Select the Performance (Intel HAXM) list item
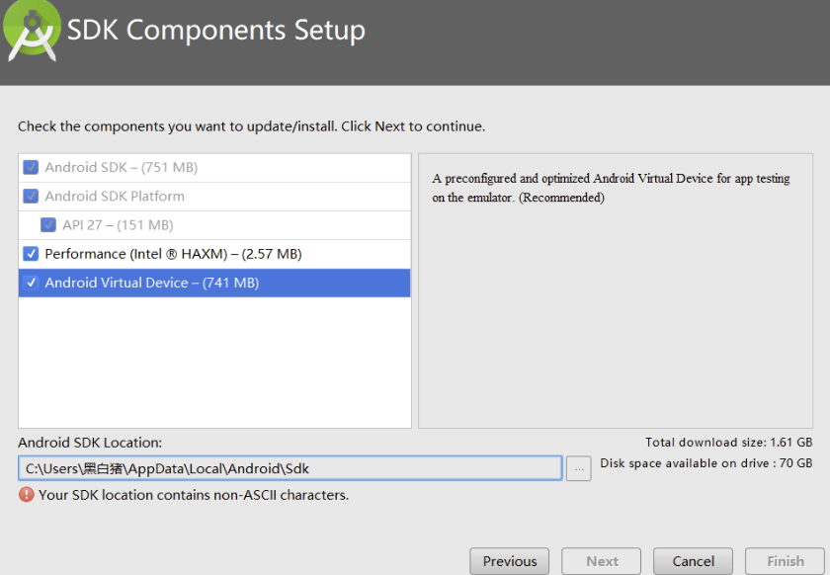This screenshot has height=575, width=830. pyautogui.click(x=173, y=254)
